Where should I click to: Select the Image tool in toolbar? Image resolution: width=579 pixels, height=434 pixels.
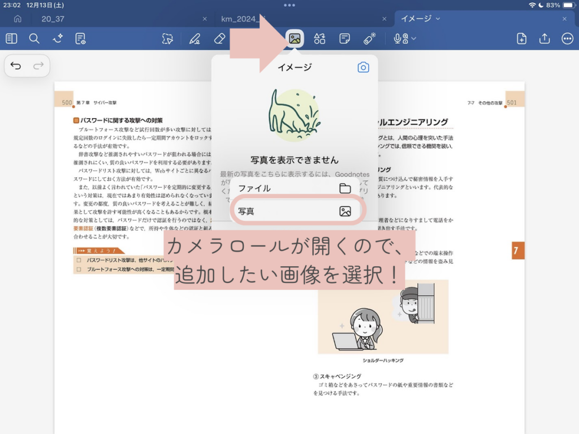(x=295, y=38)
